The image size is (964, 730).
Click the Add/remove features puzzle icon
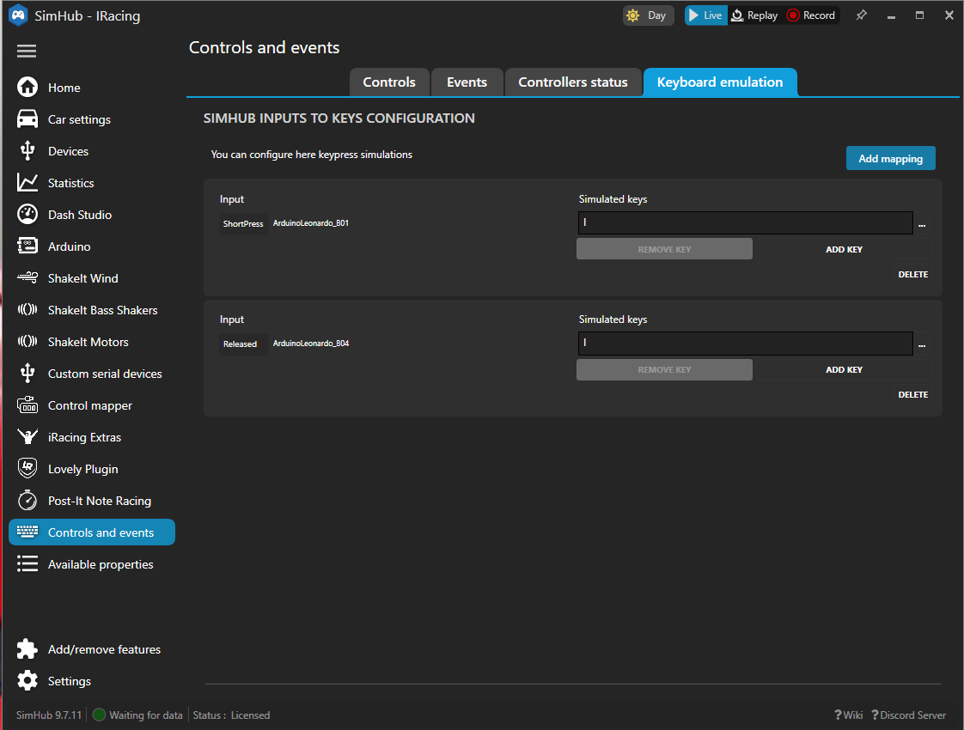click(27, 649)
